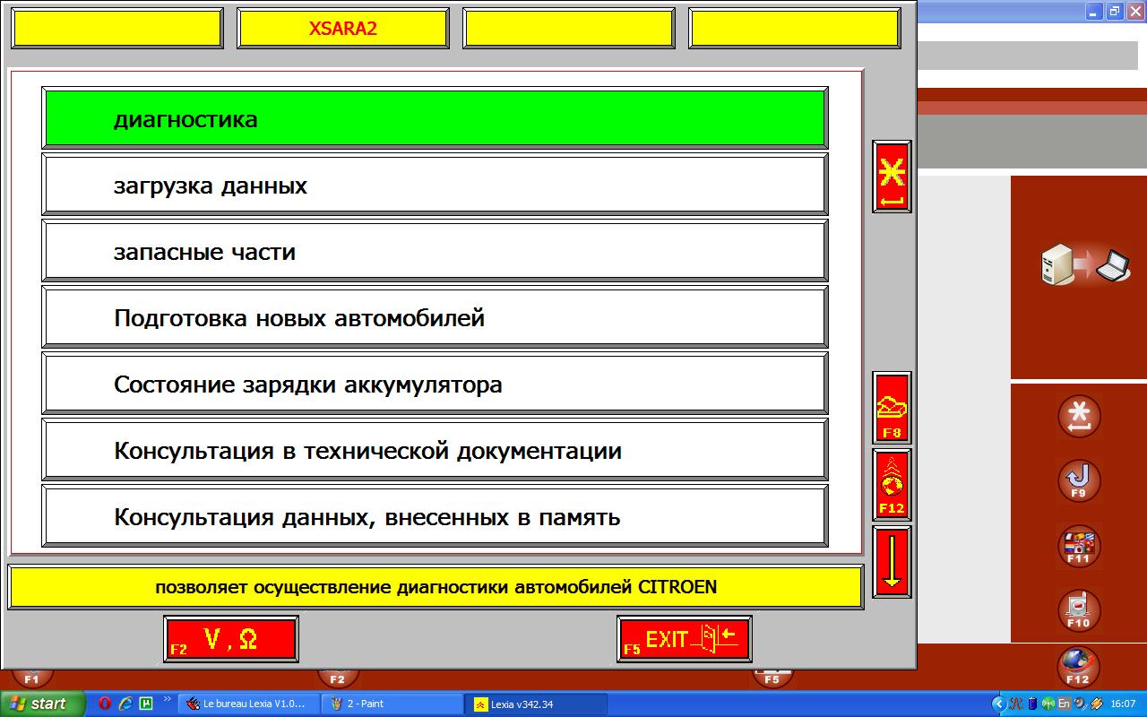Image resolution: width=1147 pixels, height=717 pixels.
Task: Click the computer-to-laptop transfer icon
Action: 1084,266
